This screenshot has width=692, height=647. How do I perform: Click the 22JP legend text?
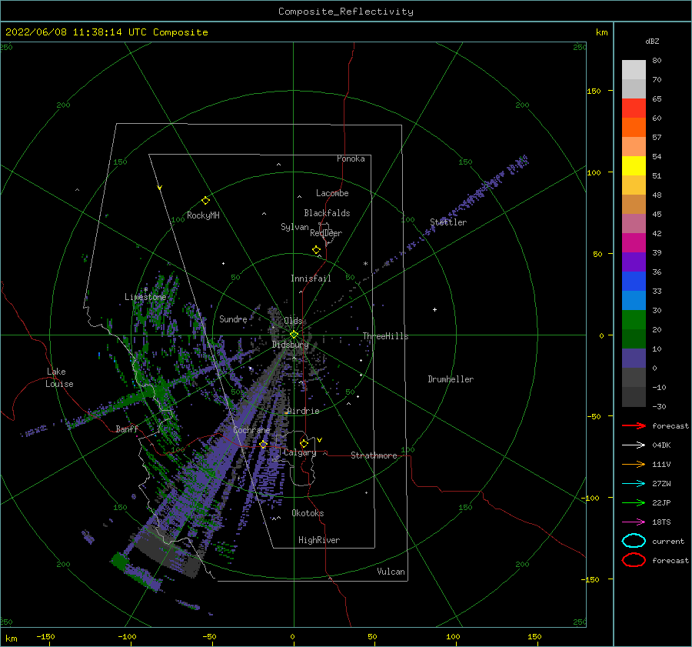(x=661, y=502)
